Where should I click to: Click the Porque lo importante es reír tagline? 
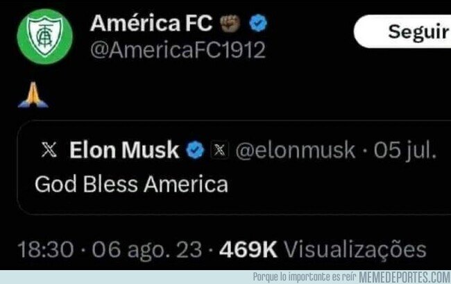tap(305, 277)
